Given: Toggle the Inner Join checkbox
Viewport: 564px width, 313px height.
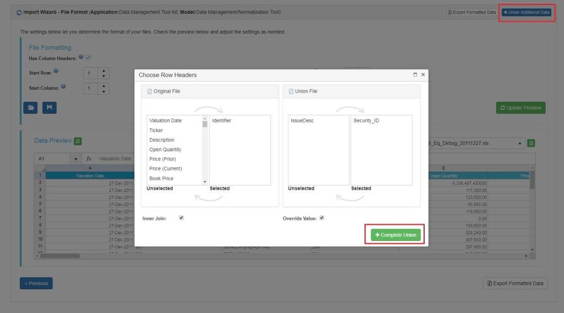Looking at the screenshot, I should click(x=181, y=218).
